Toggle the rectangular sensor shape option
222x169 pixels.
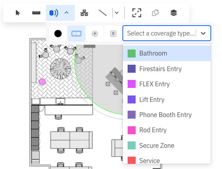point(76,34)
